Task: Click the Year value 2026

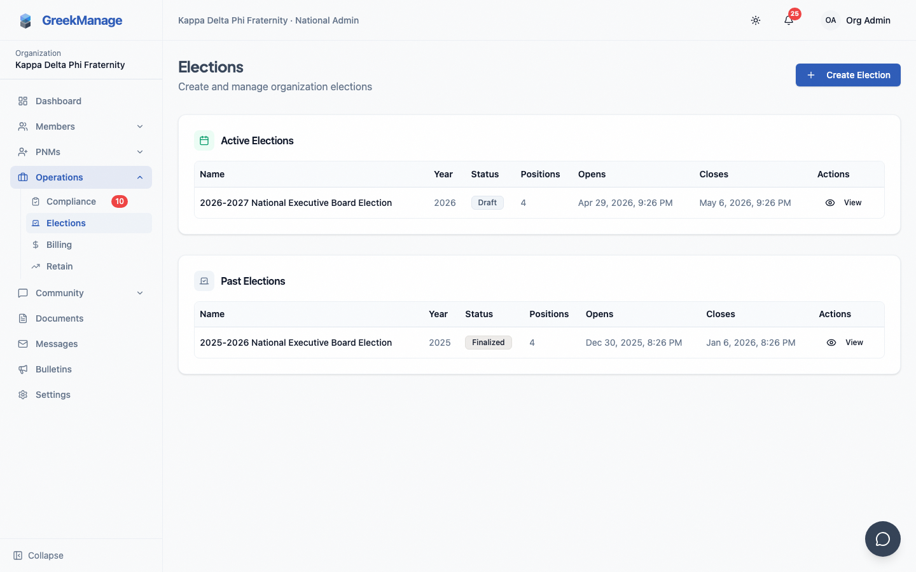Action: (445, 203)
